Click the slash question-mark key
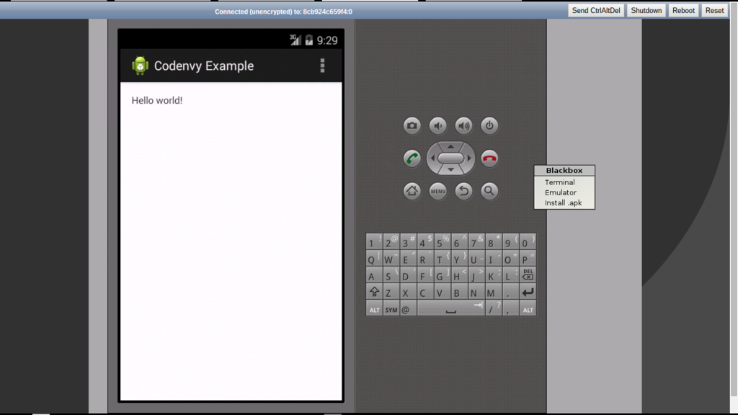 (493, 308)
